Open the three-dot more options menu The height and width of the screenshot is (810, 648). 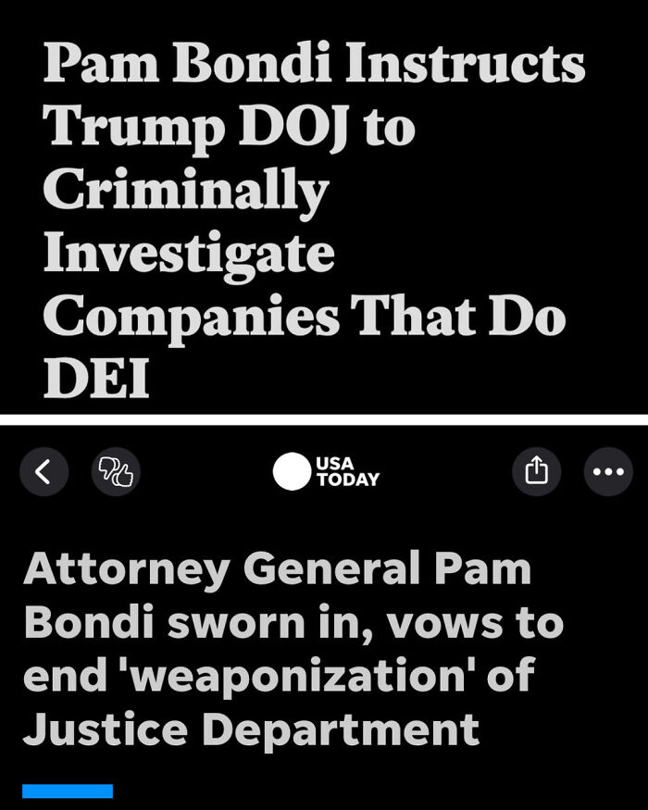[x=608, y=471]
